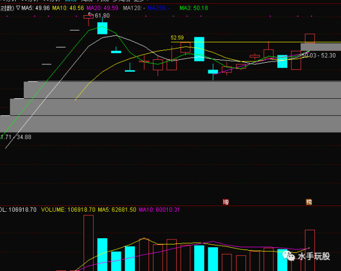The image size is (341, 271).
Task: Click the red 增 marker icon
Action: (x=226, y=202)
